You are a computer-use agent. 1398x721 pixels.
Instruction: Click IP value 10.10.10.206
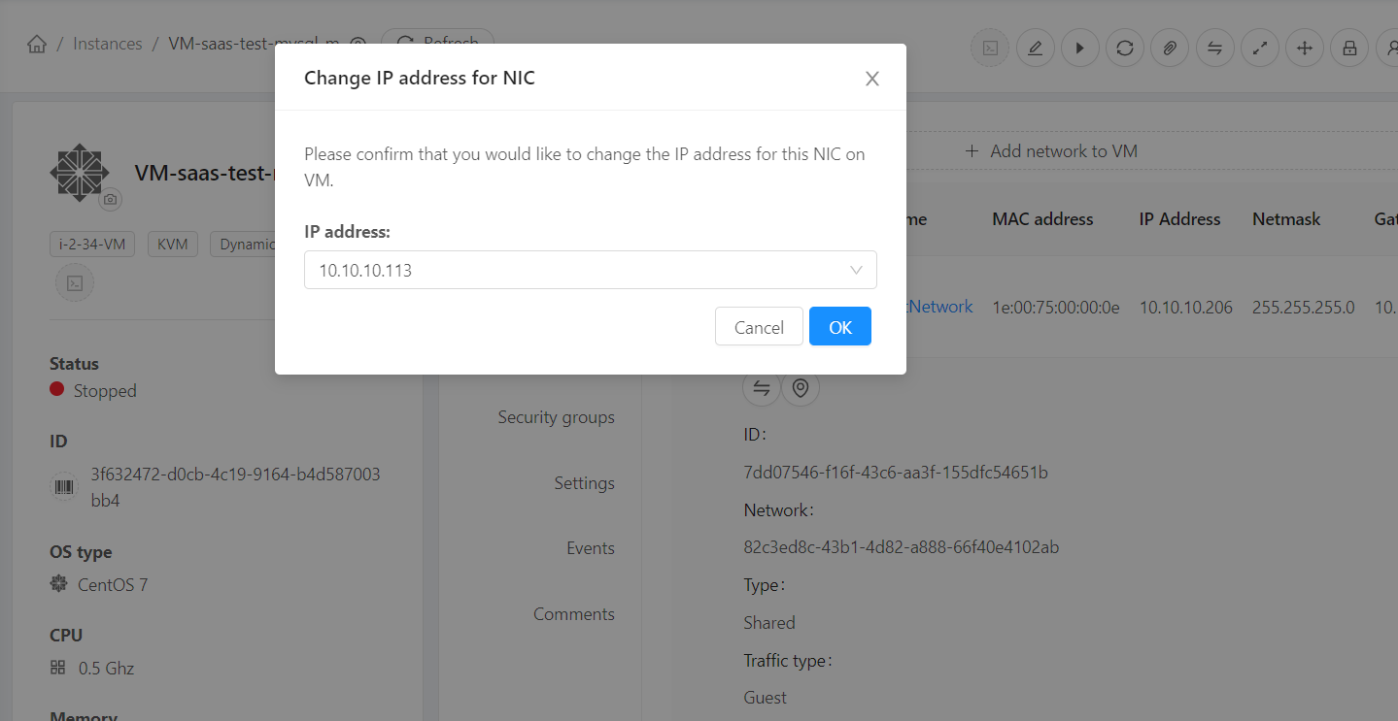click(x=1186, y=308)
